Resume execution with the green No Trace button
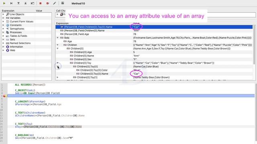The width and height of the screenshot is (257, 144). (4, 3)
